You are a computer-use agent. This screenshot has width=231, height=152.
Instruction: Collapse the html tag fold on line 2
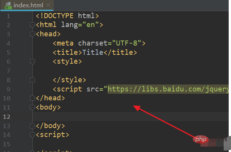[32, 25]
